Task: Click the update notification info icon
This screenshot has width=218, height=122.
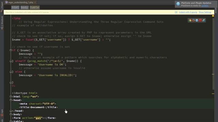Action: [178, 4]
